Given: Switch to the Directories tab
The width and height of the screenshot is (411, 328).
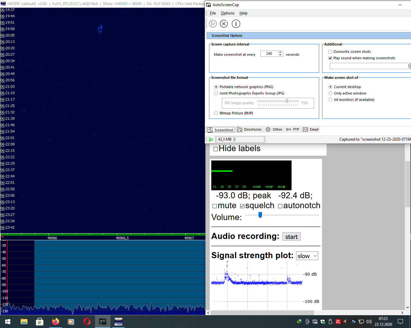Looking at the screenshot, I should [x=249, y=129].
